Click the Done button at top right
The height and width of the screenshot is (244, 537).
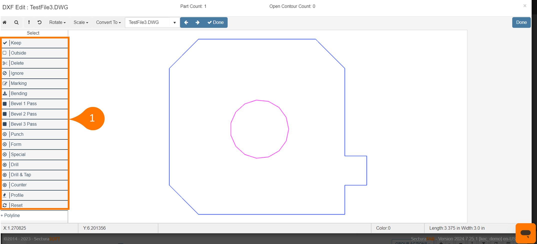(x=521, y=22)
